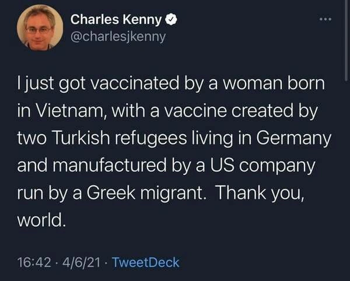Click the scrollbar on the right edge
Viewport: 350px width, 281px height.
pyautogui.click(x=346, y=40)
